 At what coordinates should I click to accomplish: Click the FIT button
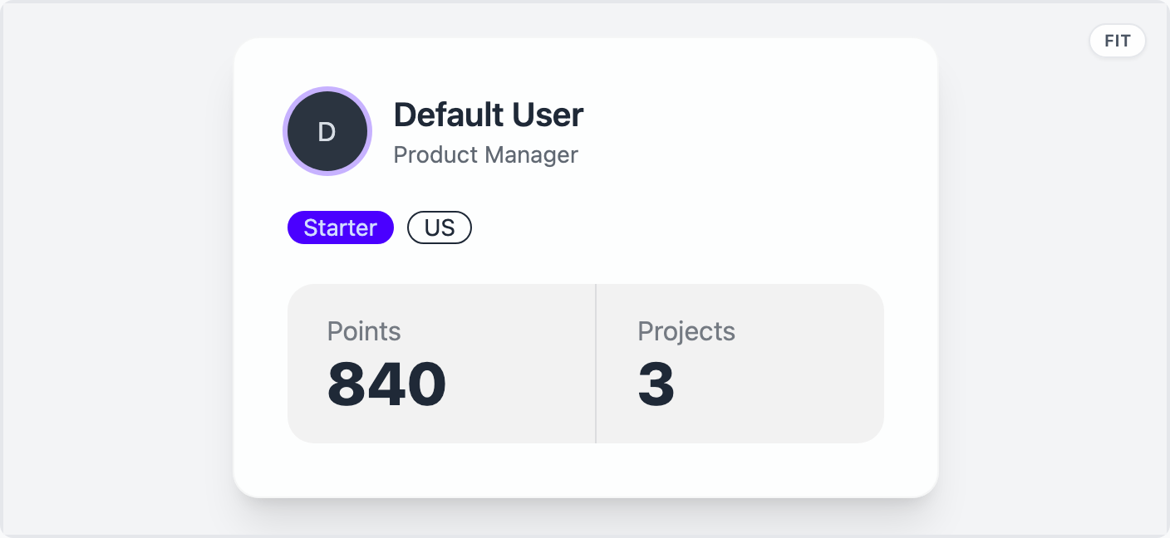(x=1117, y=41)
